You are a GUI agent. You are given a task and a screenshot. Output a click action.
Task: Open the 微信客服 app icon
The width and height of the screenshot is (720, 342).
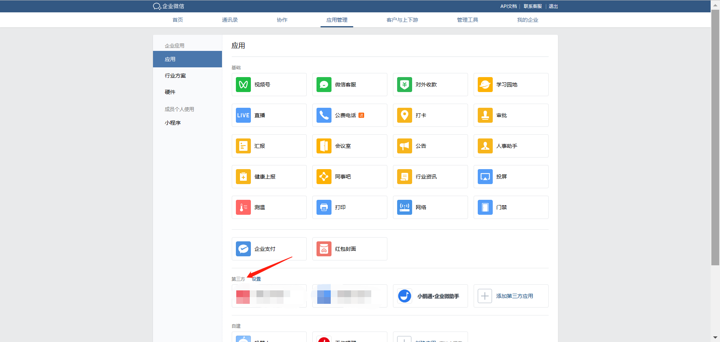pyautogui.click(x=324, y=85)
